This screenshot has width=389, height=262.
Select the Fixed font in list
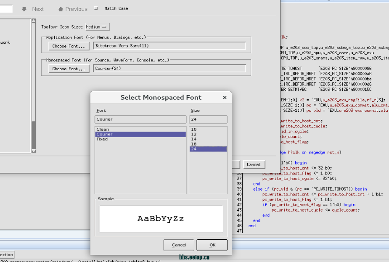[140, 139]
